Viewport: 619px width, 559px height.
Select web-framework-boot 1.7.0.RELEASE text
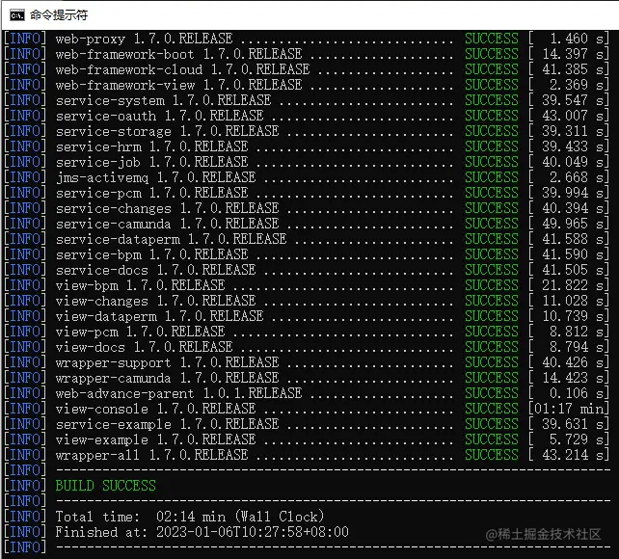pos(178,54)
